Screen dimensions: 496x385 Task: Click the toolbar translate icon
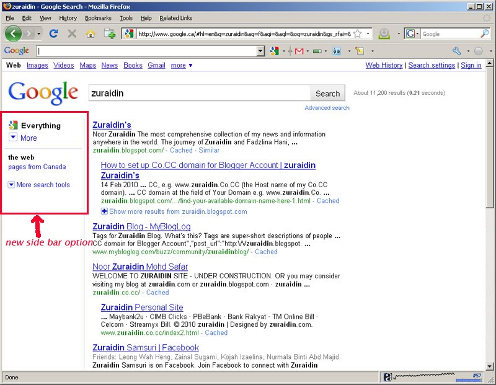337,51
